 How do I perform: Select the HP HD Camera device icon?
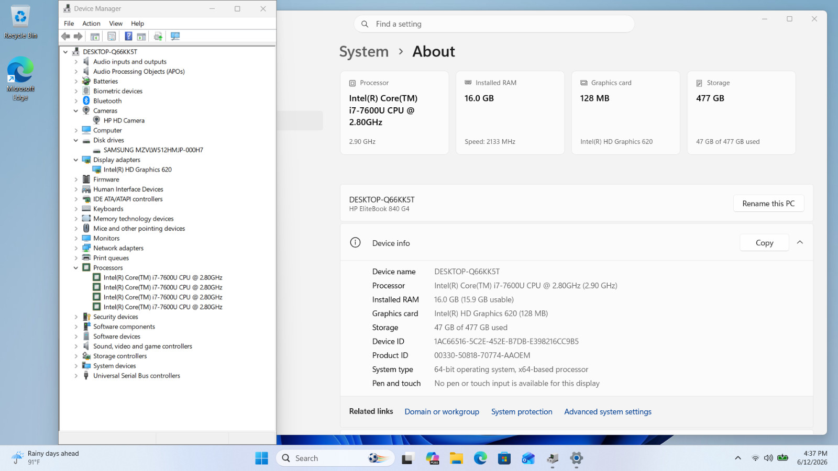96,120
